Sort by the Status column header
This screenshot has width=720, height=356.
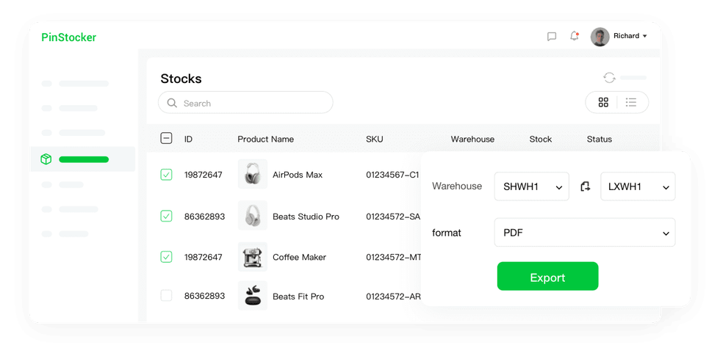pyautogui.click(x=600, y=139)
